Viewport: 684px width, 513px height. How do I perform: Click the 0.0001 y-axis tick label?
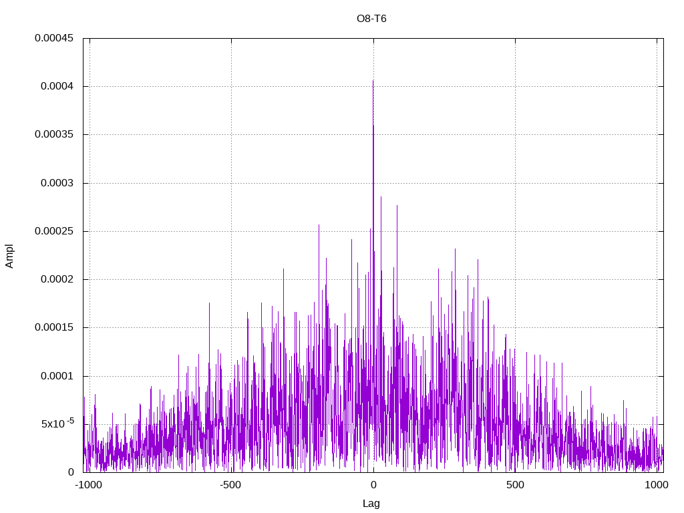(x=57, y=376)
